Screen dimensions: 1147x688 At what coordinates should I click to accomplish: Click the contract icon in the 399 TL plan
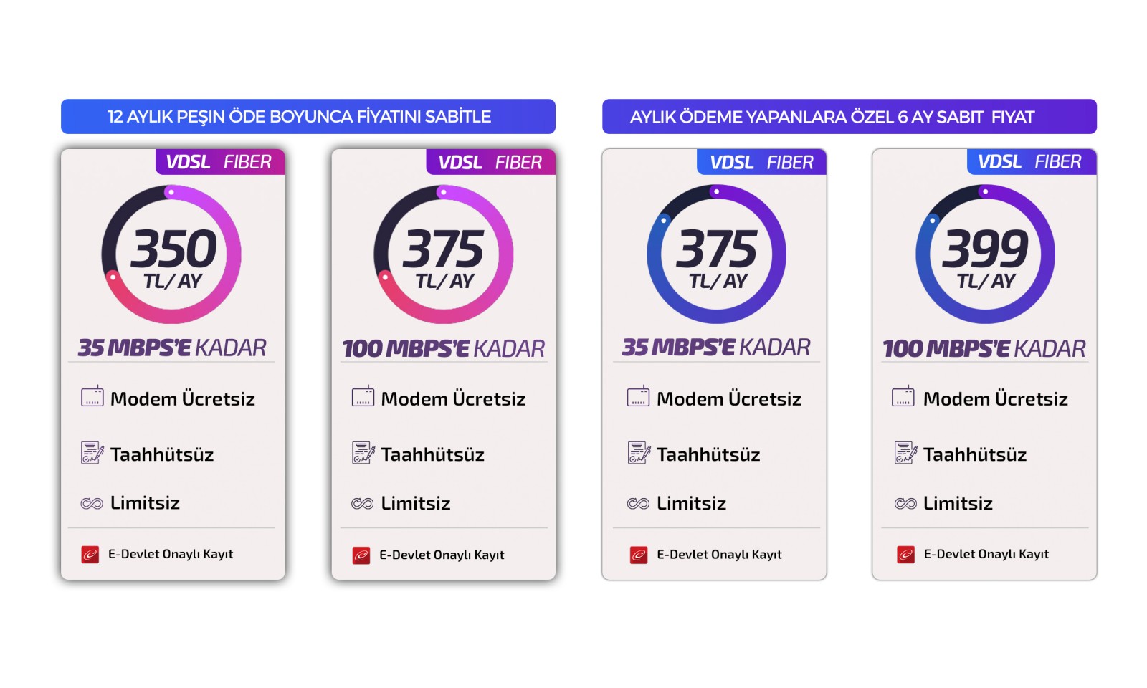click(905, 453)
